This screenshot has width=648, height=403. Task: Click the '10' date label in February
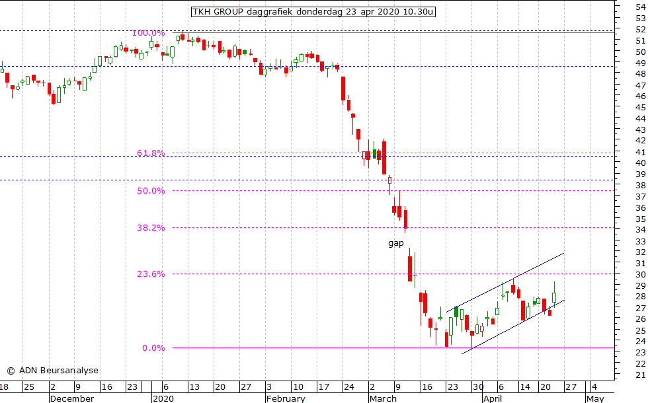(298, 387)
